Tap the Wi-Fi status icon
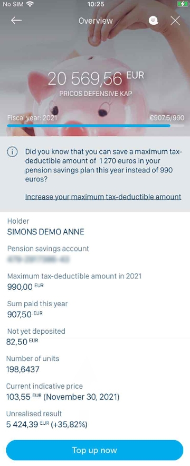Image resolution: width=190 pixels, height=466 pixels. tap(30, 4)
